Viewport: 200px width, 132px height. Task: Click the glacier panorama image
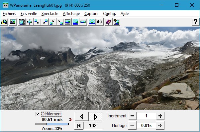100,68
